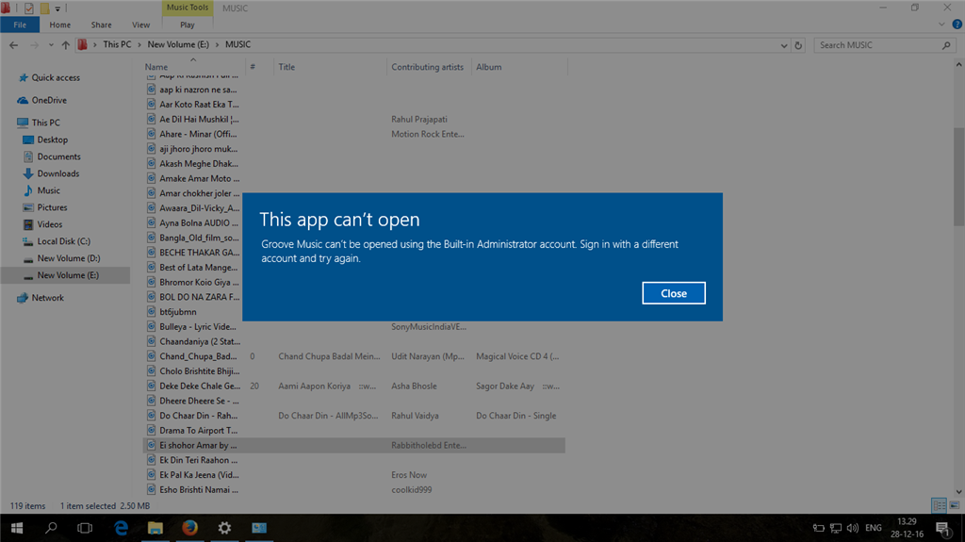Launch Microsoft Edge from the taskbar

[x=121, y=528]
